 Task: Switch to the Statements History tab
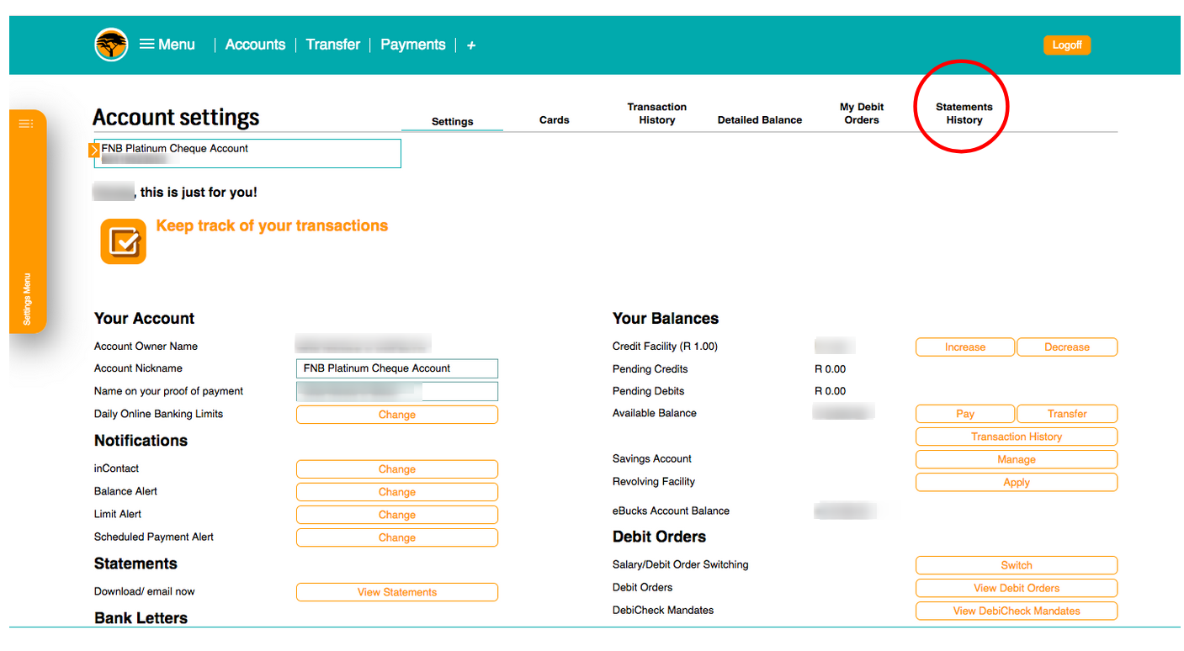pos(964,114)
